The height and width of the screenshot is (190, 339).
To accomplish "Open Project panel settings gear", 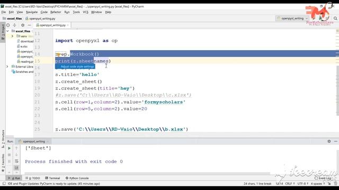I will [x=23, y=25].
